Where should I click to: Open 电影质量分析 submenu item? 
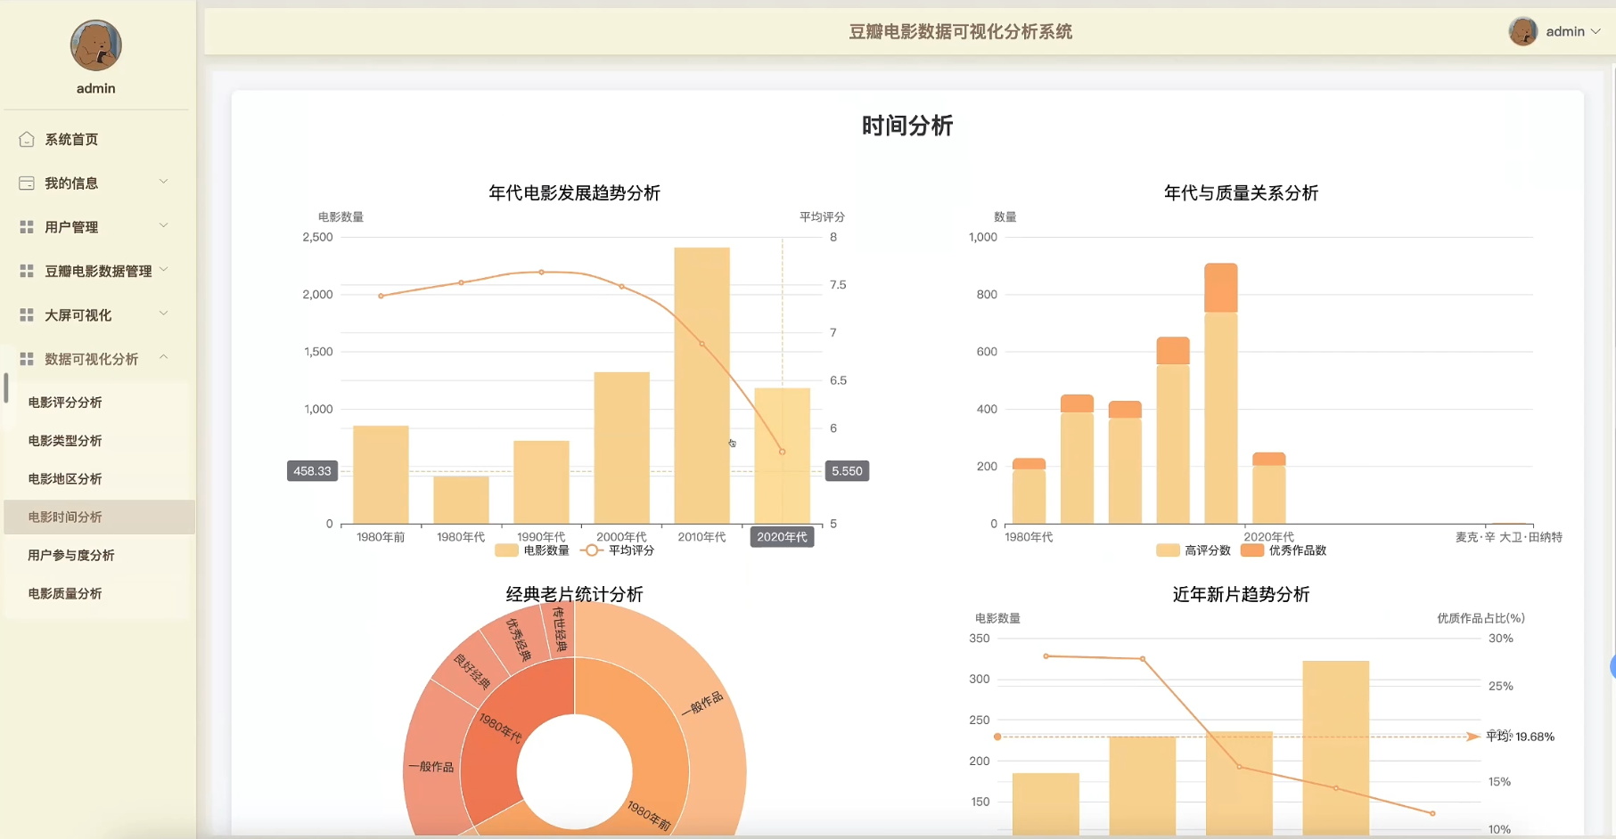click(98, 593)
